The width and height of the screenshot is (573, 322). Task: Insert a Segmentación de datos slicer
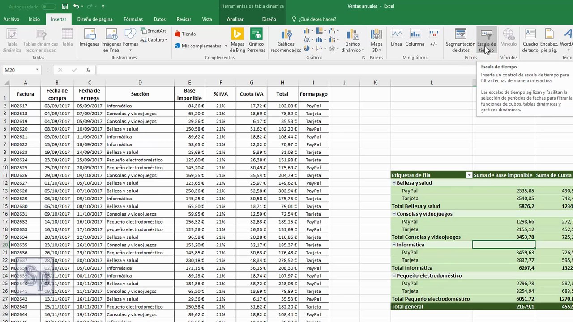(460, 41)
